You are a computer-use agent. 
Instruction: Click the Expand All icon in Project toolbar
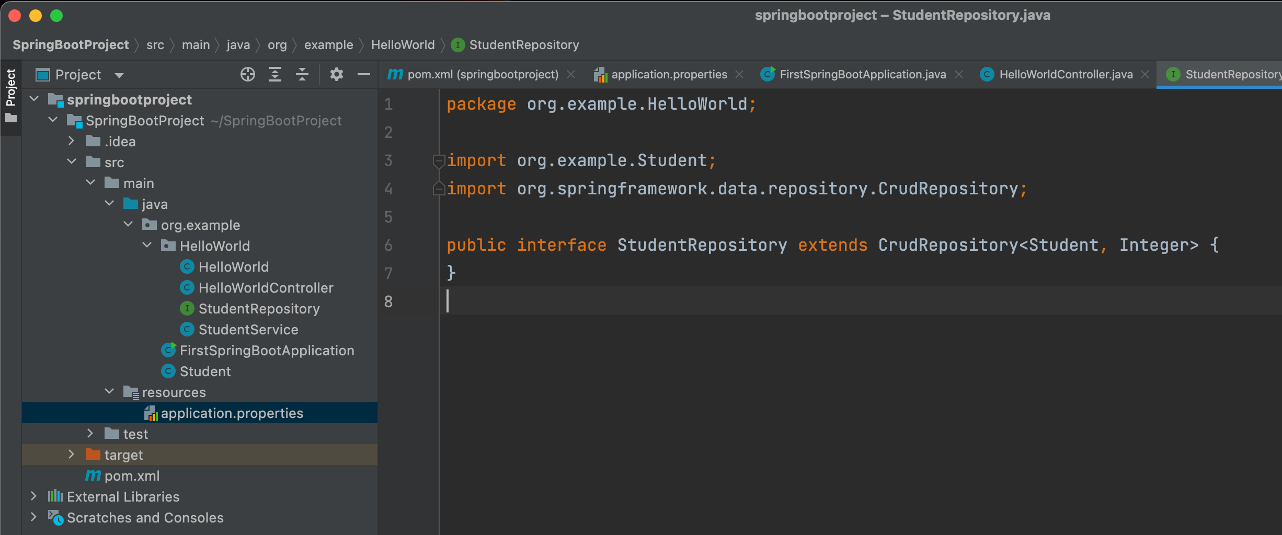pos(274,74)
